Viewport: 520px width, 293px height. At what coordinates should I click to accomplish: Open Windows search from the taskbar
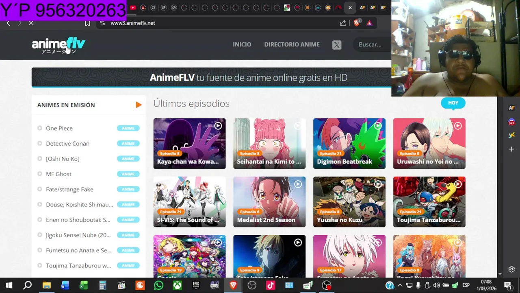pyautogui.click(x=27, y=285)
